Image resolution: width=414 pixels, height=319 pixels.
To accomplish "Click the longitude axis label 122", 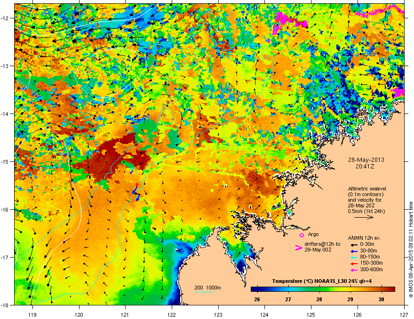I will click(x=172, y=314).
